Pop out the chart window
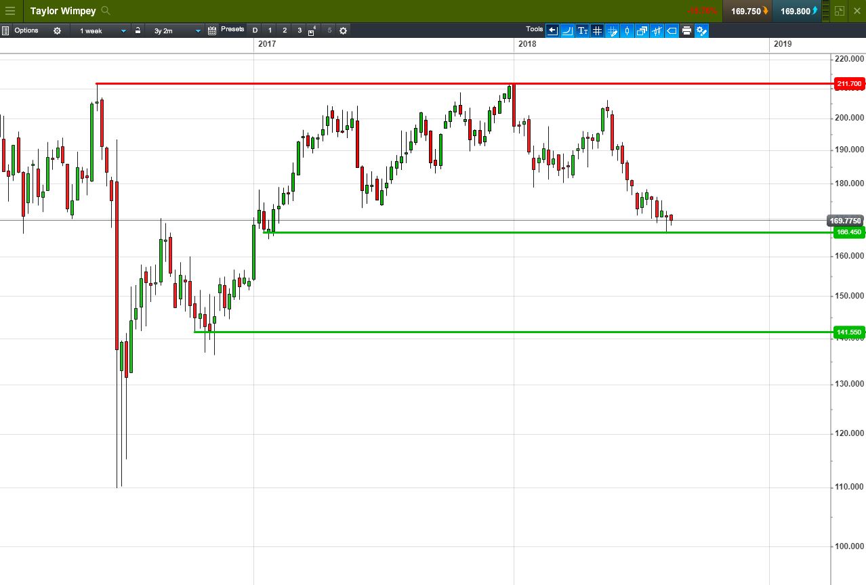The height and width of the screenshot is (585, 866). click(840, 11)
